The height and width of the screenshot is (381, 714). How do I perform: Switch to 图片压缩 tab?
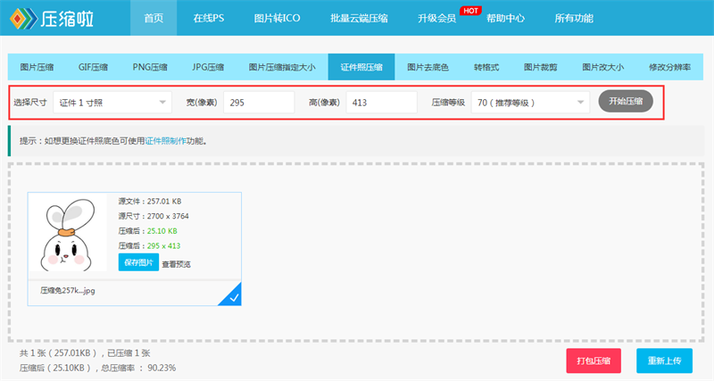tap(37, 67)
